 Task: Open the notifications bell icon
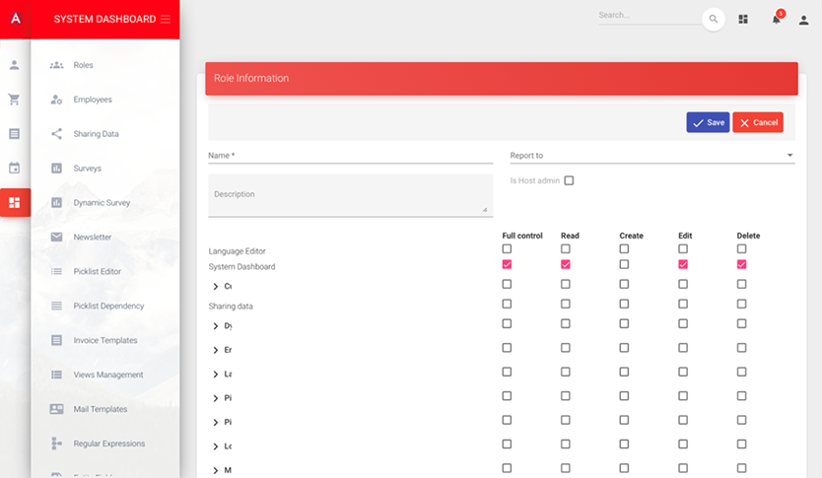tap(776, 20)
